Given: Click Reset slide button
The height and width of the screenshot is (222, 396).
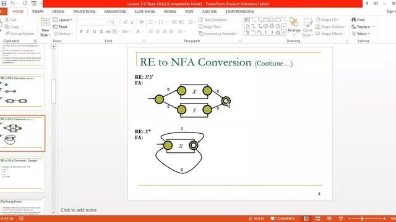Looking at the screenshot, I should pos(60,27).
